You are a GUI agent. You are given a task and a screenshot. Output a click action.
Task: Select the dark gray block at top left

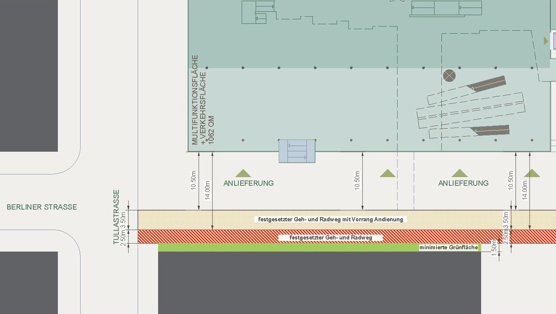click(29, 76)
